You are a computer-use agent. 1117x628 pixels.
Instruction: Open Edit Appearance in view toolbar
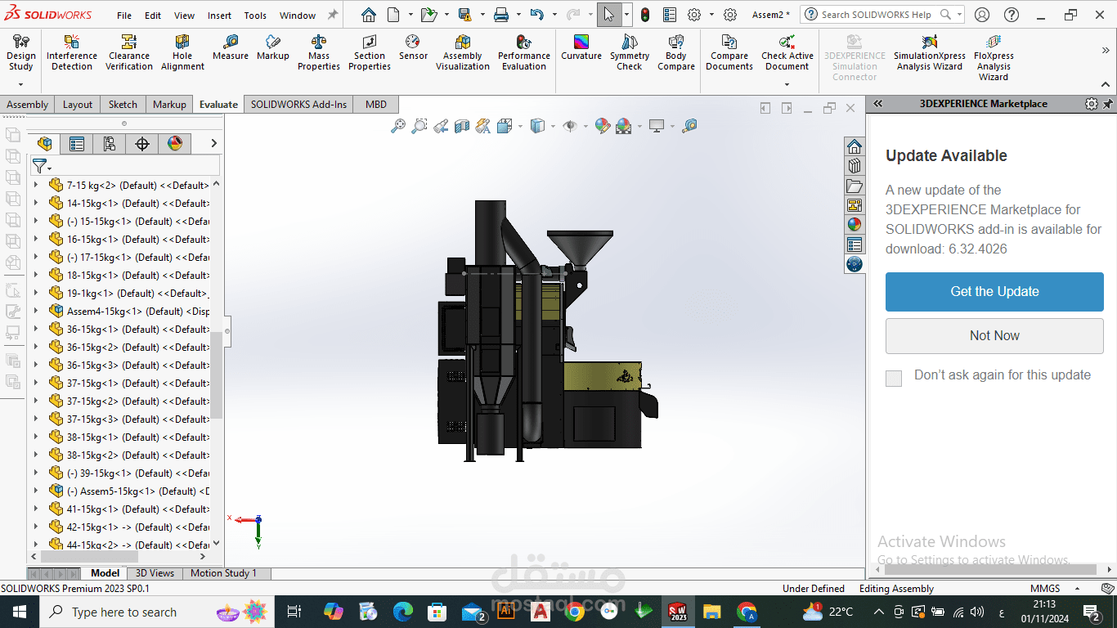tap(602, 126)
